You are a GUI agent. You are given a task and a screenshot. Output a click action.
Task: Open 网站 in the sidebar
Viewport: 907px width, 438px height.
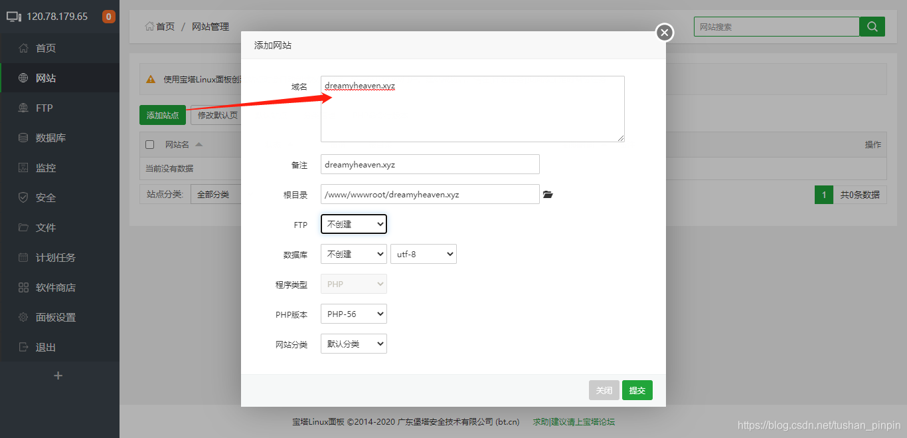(60, 78)
